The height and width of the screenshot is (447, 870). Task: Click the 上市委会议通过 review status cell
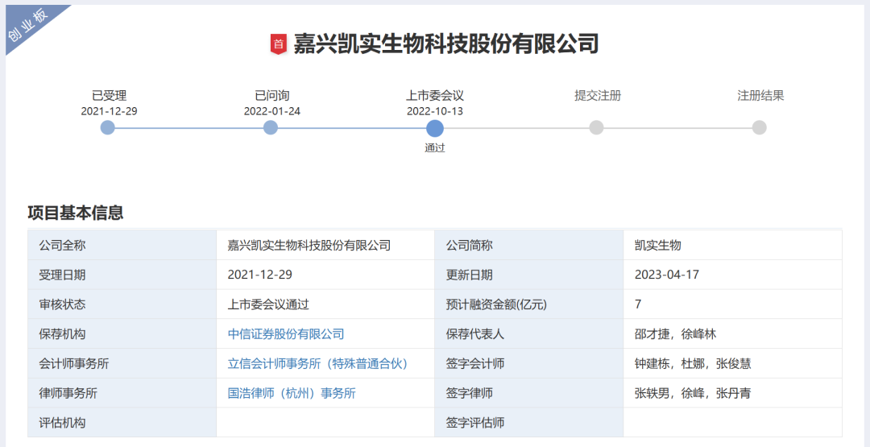[x=268, y=304]
